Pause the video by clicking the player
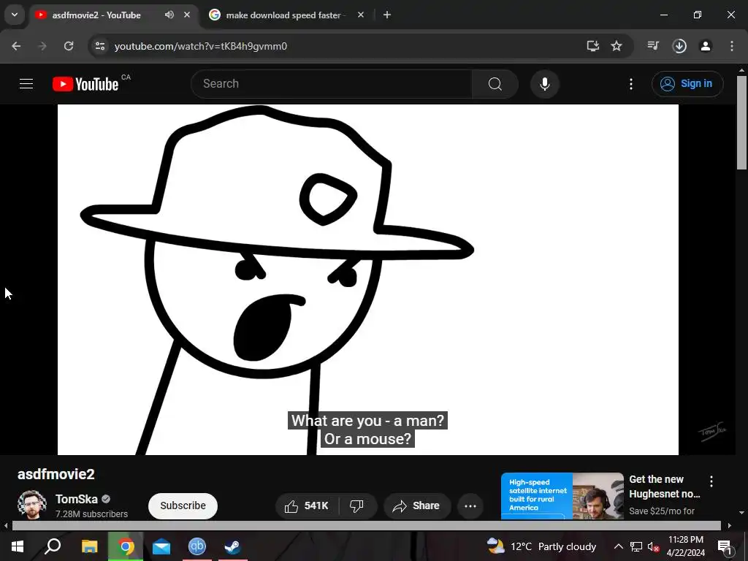Viewport: 748px width, 561px height. (x=368, y=280)
